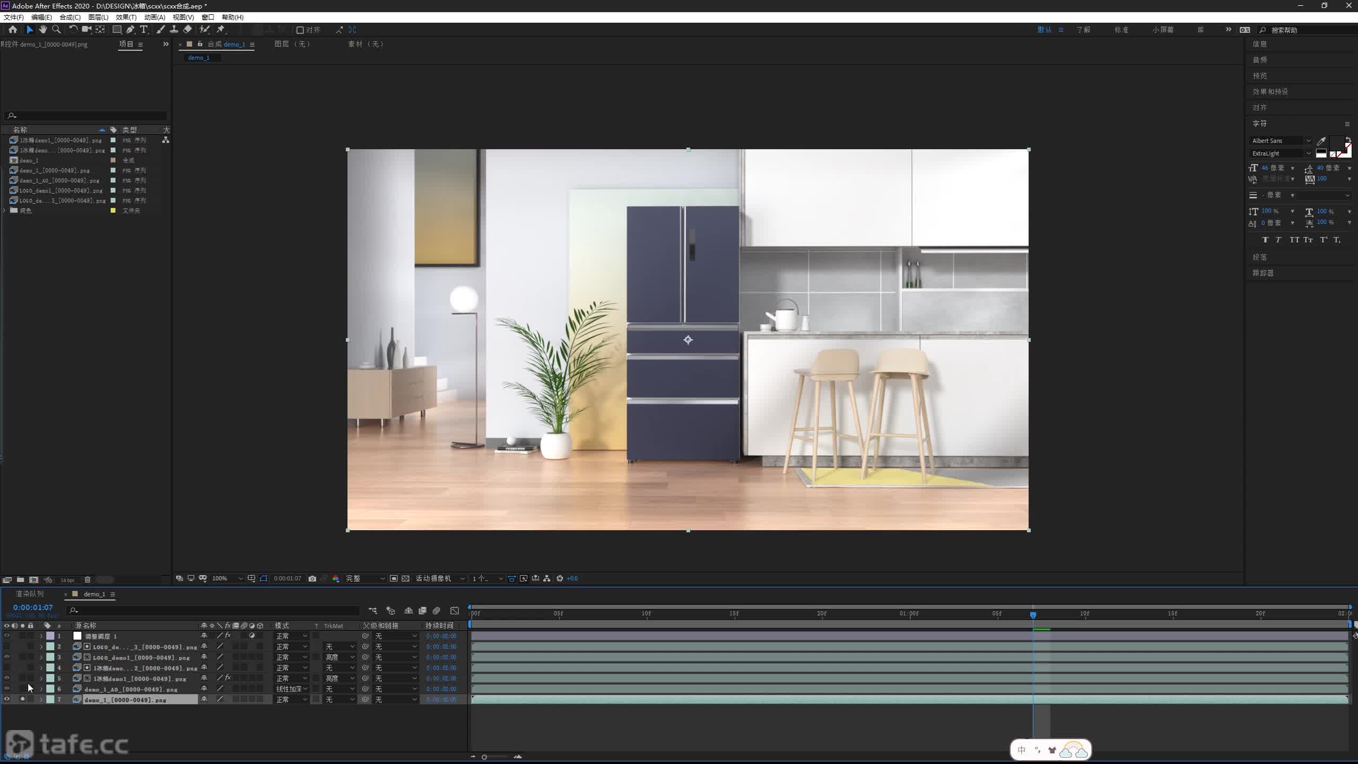The image size is (1358, 764).
Task: Open 跟踪器 panel
Action: pos(1263,273)
